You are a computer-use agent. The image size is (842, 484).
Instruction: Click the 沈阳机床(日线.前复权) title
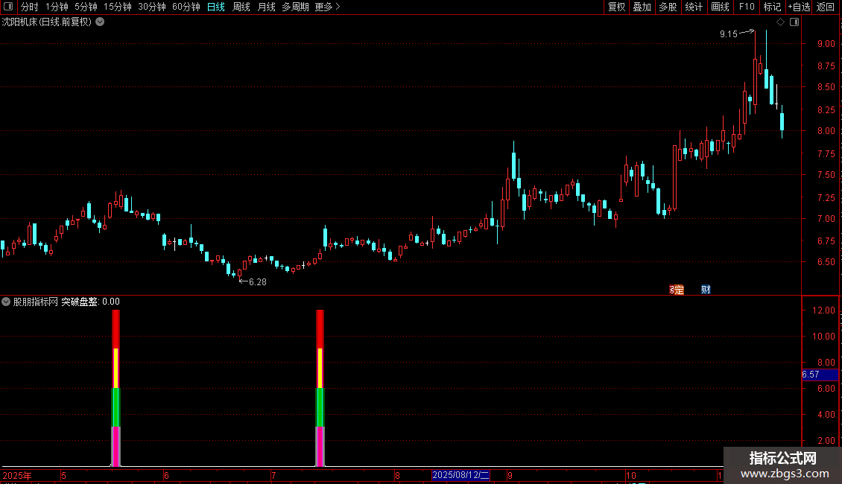pyautogui.click(x=47, y=22)
